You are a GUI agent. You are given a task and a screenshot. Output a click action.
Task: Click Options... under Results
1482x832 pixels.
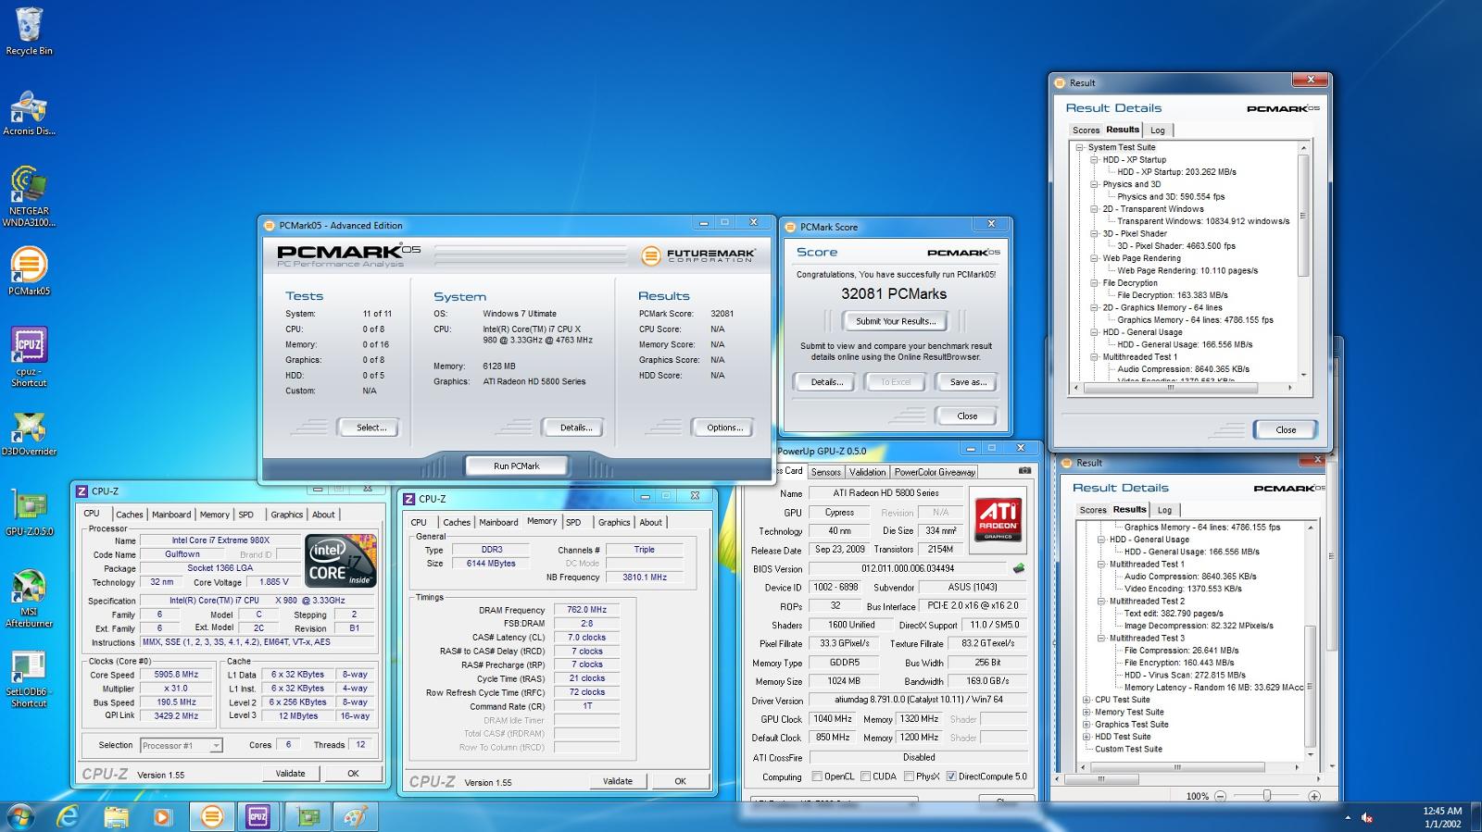point(724,428)
